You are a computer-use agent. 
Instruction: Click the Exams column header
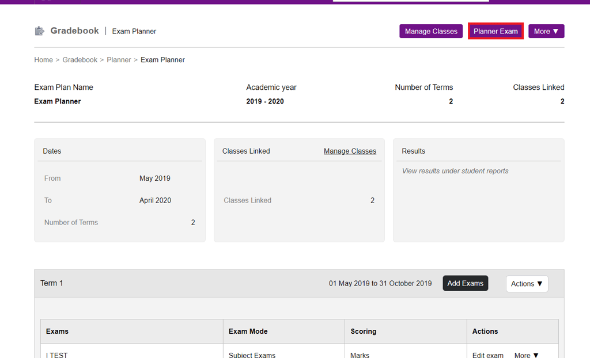pyautogui.click(x=57, y=332)
